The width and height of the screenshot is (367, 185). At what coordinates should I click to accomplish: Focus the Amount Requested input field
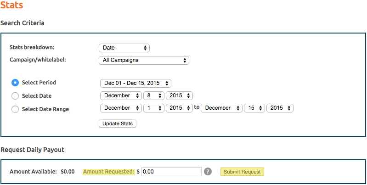(171, 172)
